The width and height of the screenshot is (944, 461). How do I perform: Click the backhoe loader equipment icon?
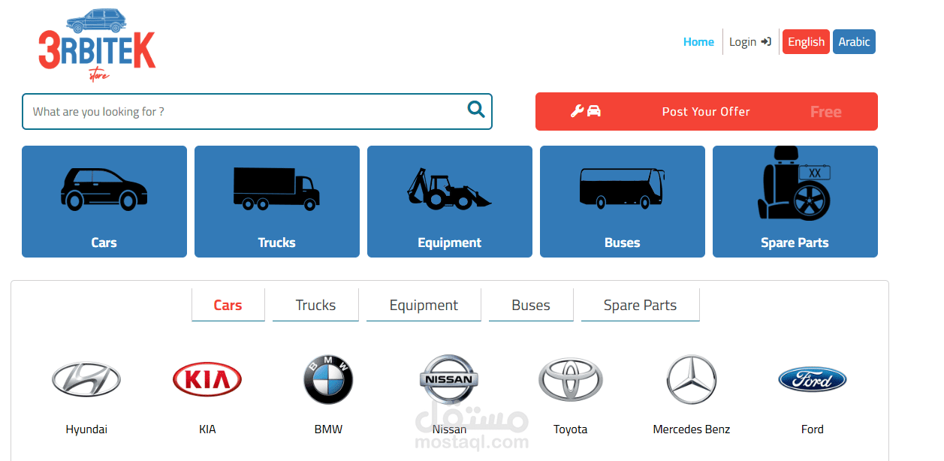pos(449,188)
